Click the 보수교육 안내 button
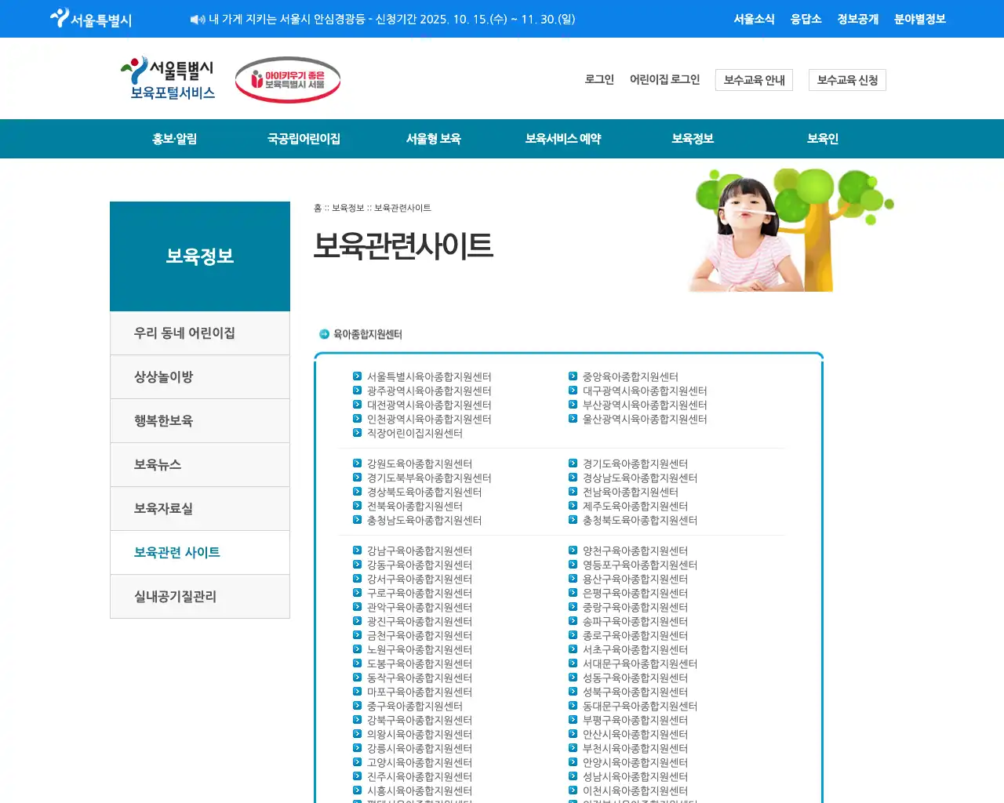 (x=754, y=79)
